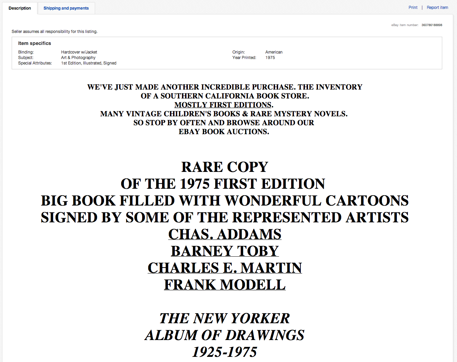
Task: Click the underlined 'CHARLES E. MARTIN' name
Action: coord(225,268)
